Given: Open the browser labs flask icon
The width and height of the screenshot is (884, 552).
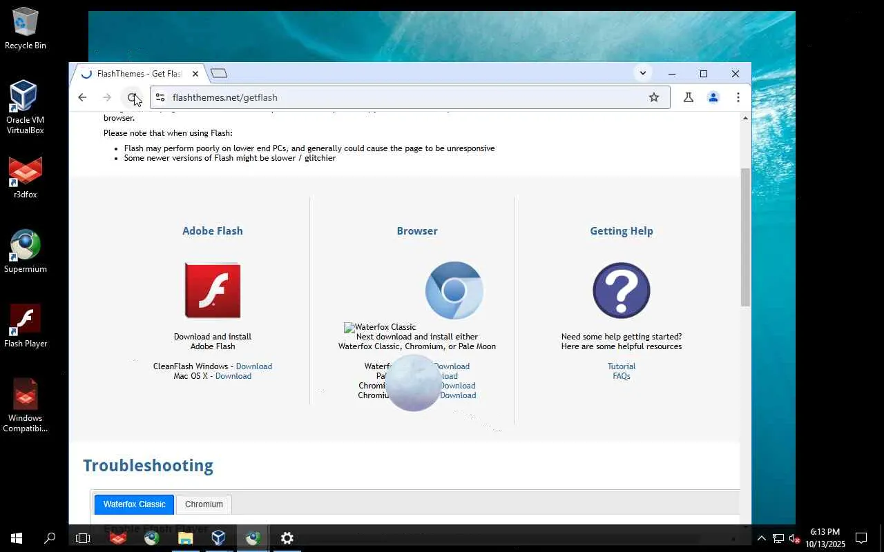Looking at the screenshot, I should [689, 97].
